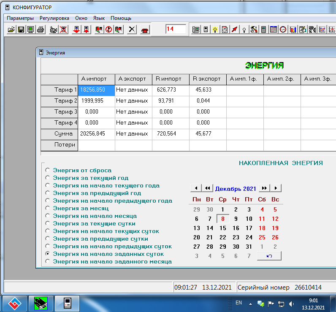Open the Регулировка menu
Viewport: 336px width, 312px height.
[x=54, y=18]
